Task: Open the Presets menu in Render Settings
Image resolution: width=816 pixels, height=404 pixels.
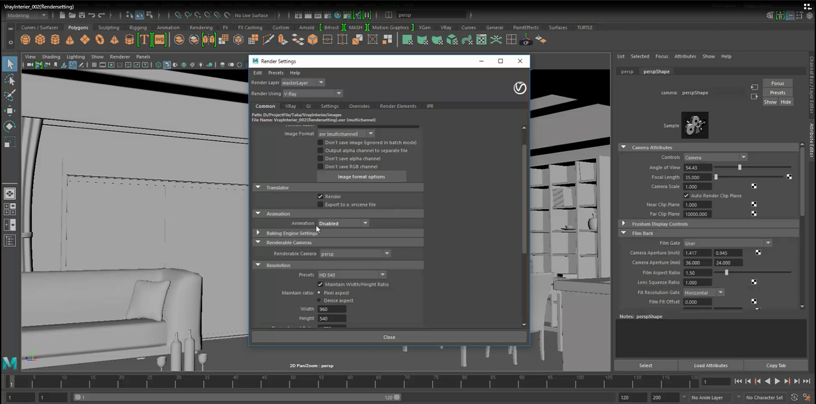Action: pos(276,73)
